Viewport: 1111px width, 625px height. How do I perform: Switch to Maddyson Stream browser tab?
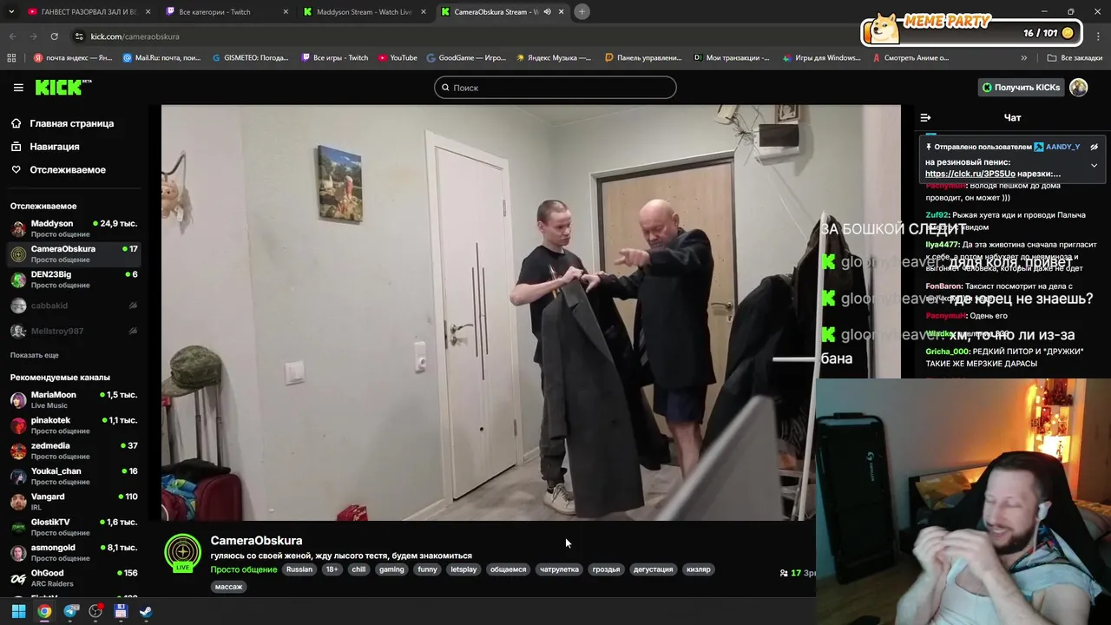coord(364,11)
